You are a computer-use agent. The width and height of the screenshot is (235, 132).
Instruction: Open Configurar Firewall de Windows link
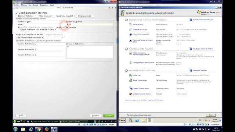coord(142,94)
